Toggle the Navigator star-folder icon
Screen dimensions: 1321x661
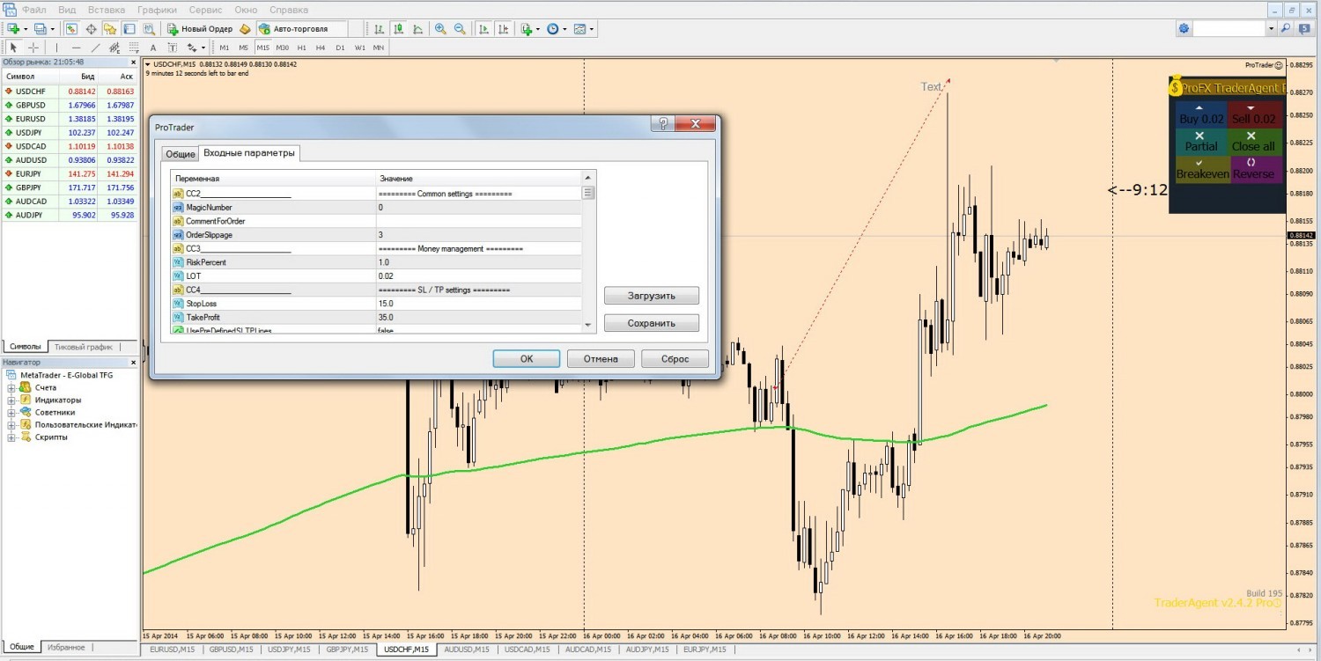(x=109, y=29)
